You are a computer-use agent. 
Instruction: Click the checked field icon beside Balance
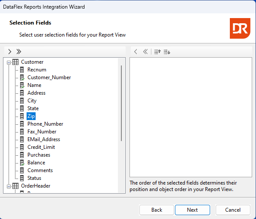[22, 163]
